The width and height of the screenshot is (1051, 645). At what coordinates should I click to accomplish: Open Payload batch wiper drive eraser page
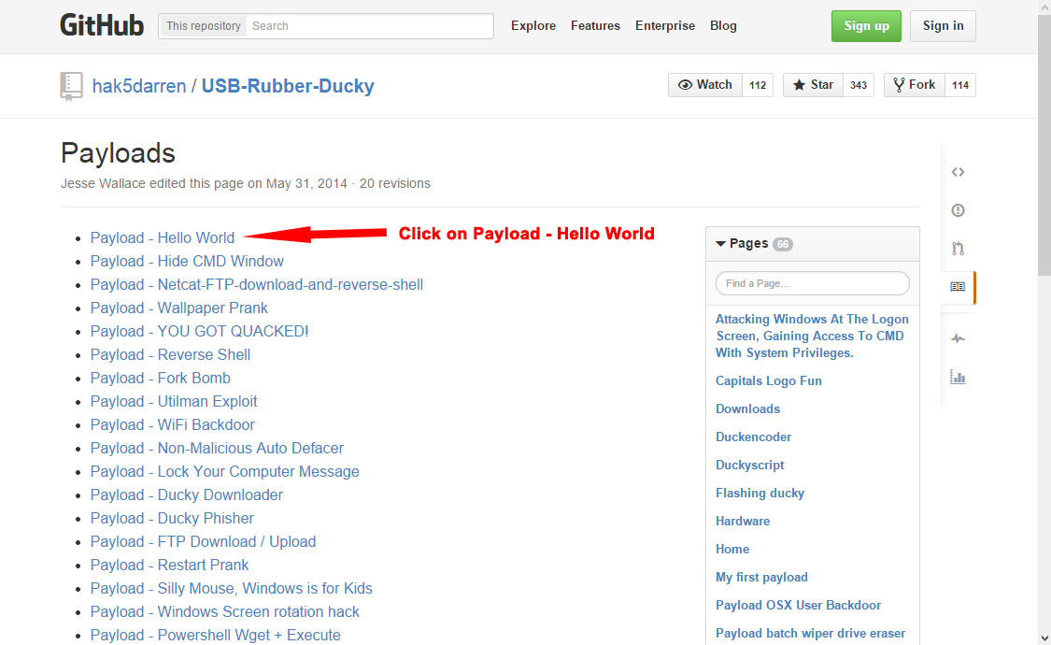pos(810,634)
